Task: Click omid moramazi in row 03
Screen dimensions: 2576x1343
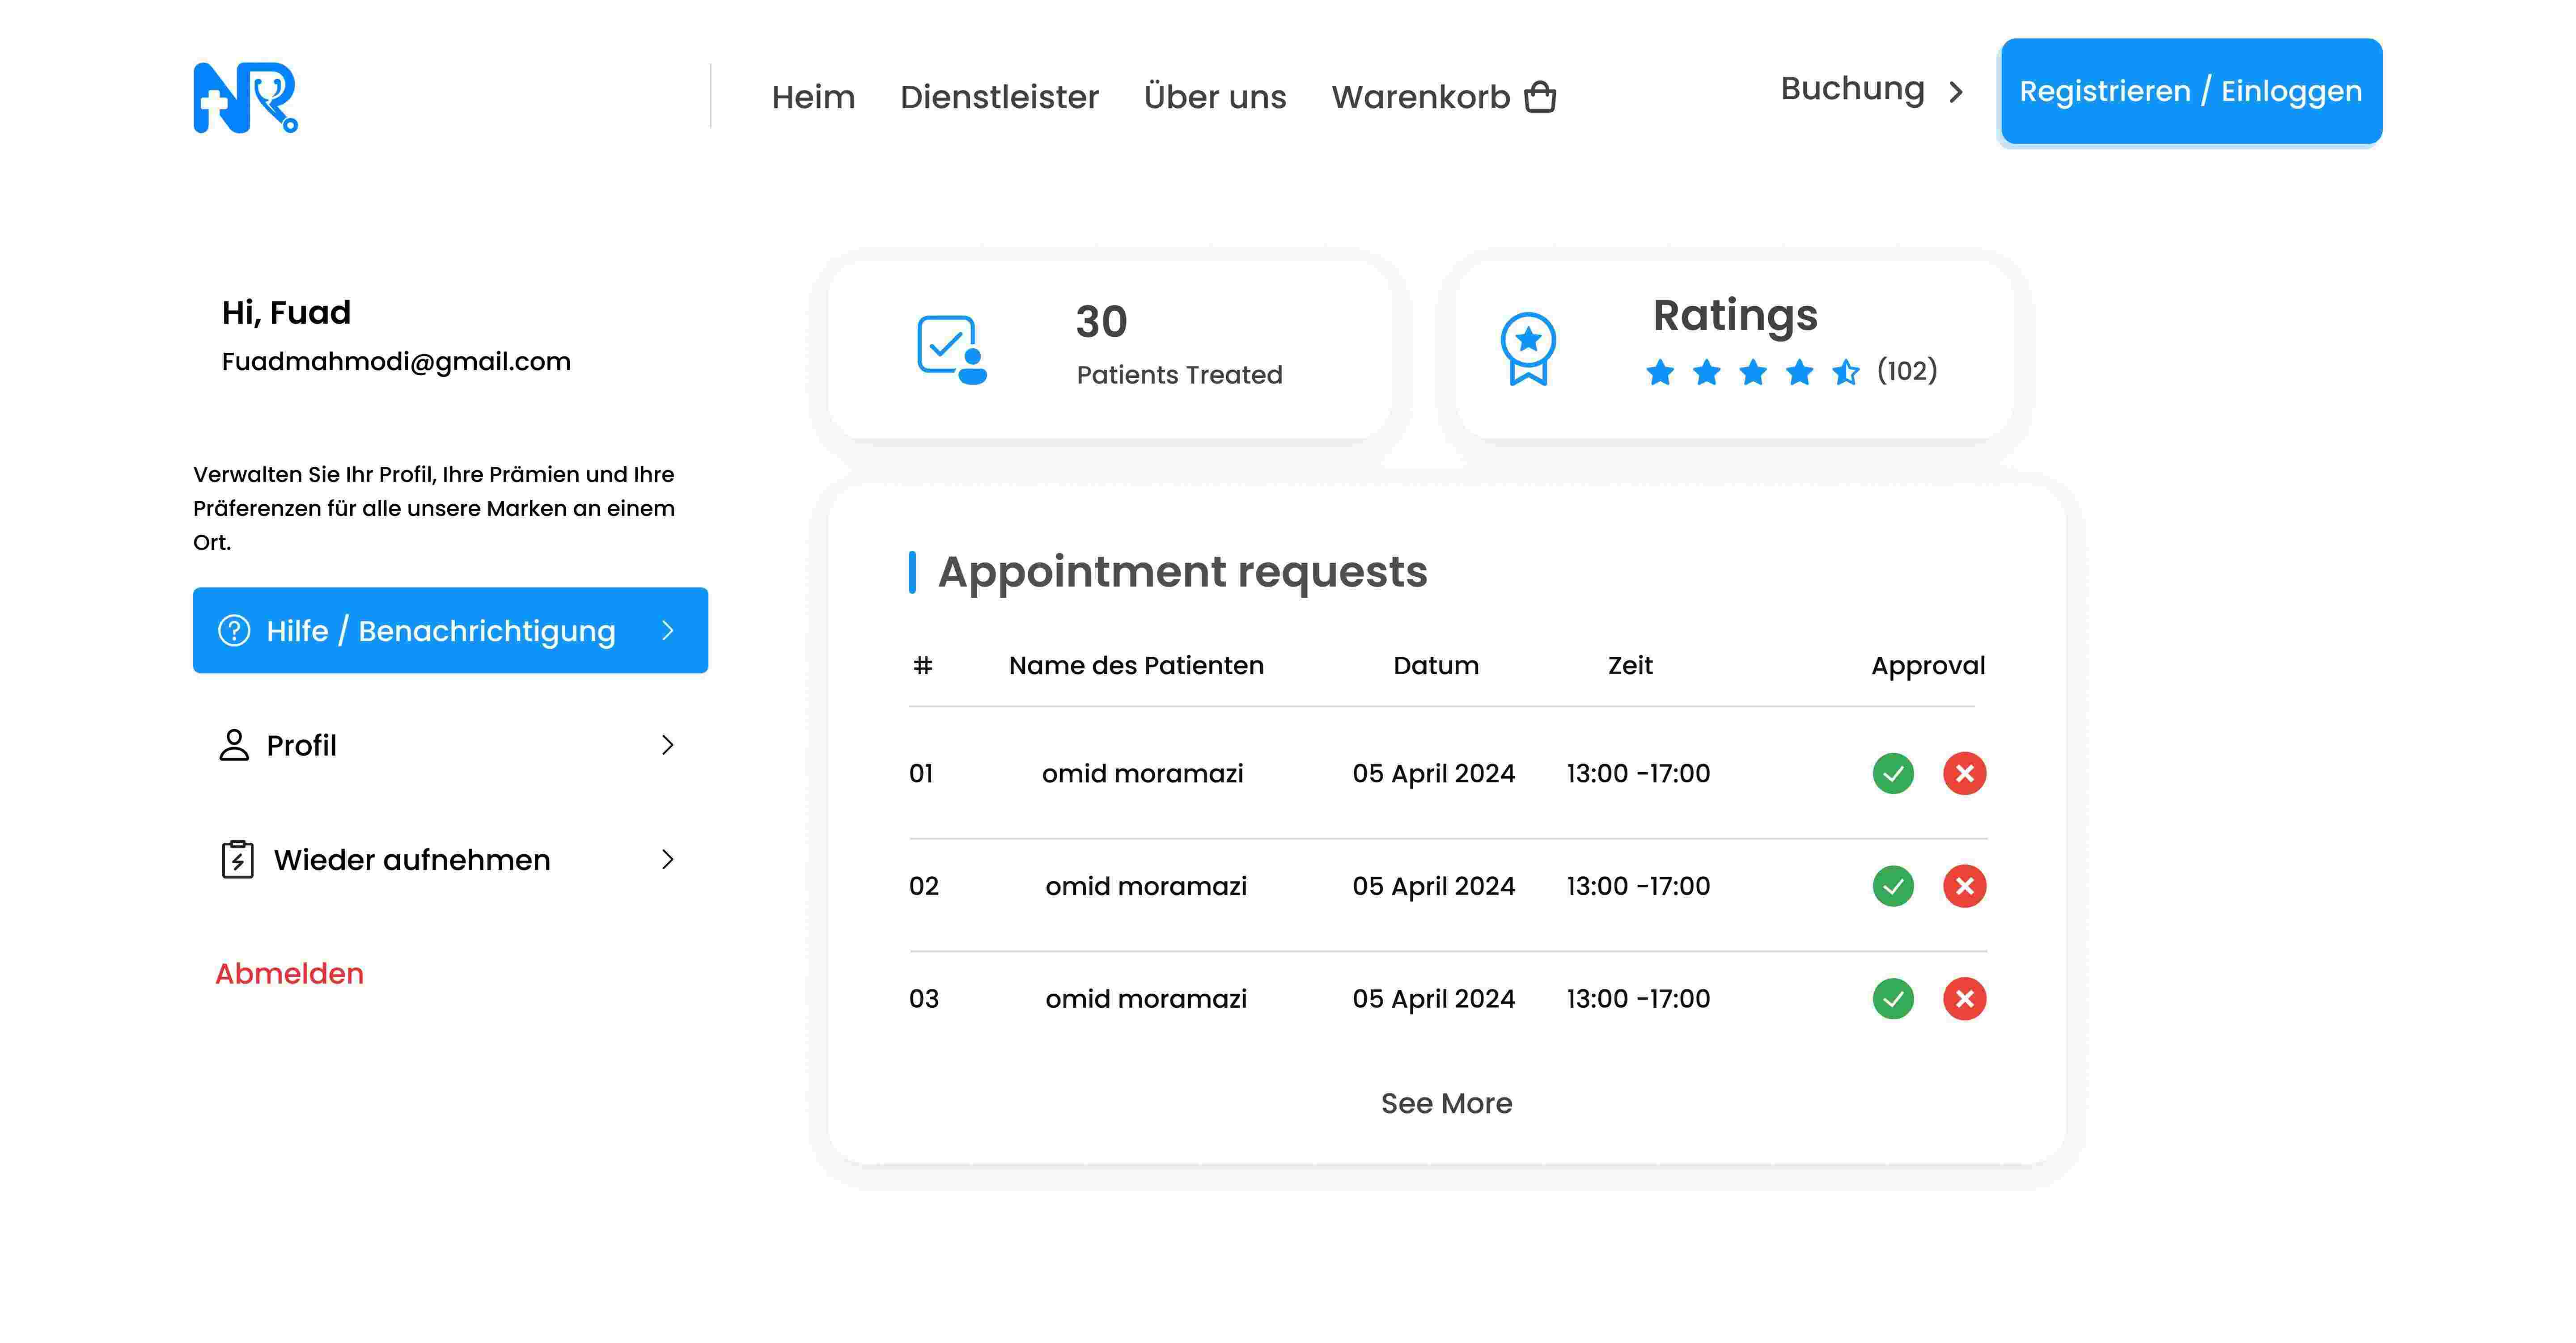Action: pos(1146,999)
